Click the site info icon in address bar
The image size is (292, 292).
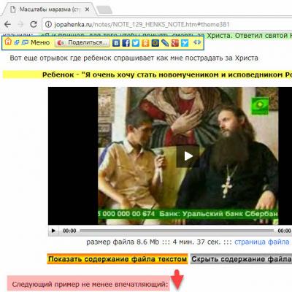[x=49, y=24]
